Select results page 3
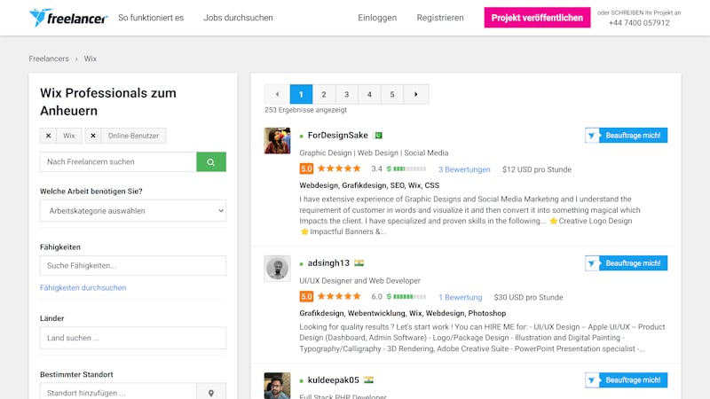Viewport: 710px width, 399px height. [346, 95]
